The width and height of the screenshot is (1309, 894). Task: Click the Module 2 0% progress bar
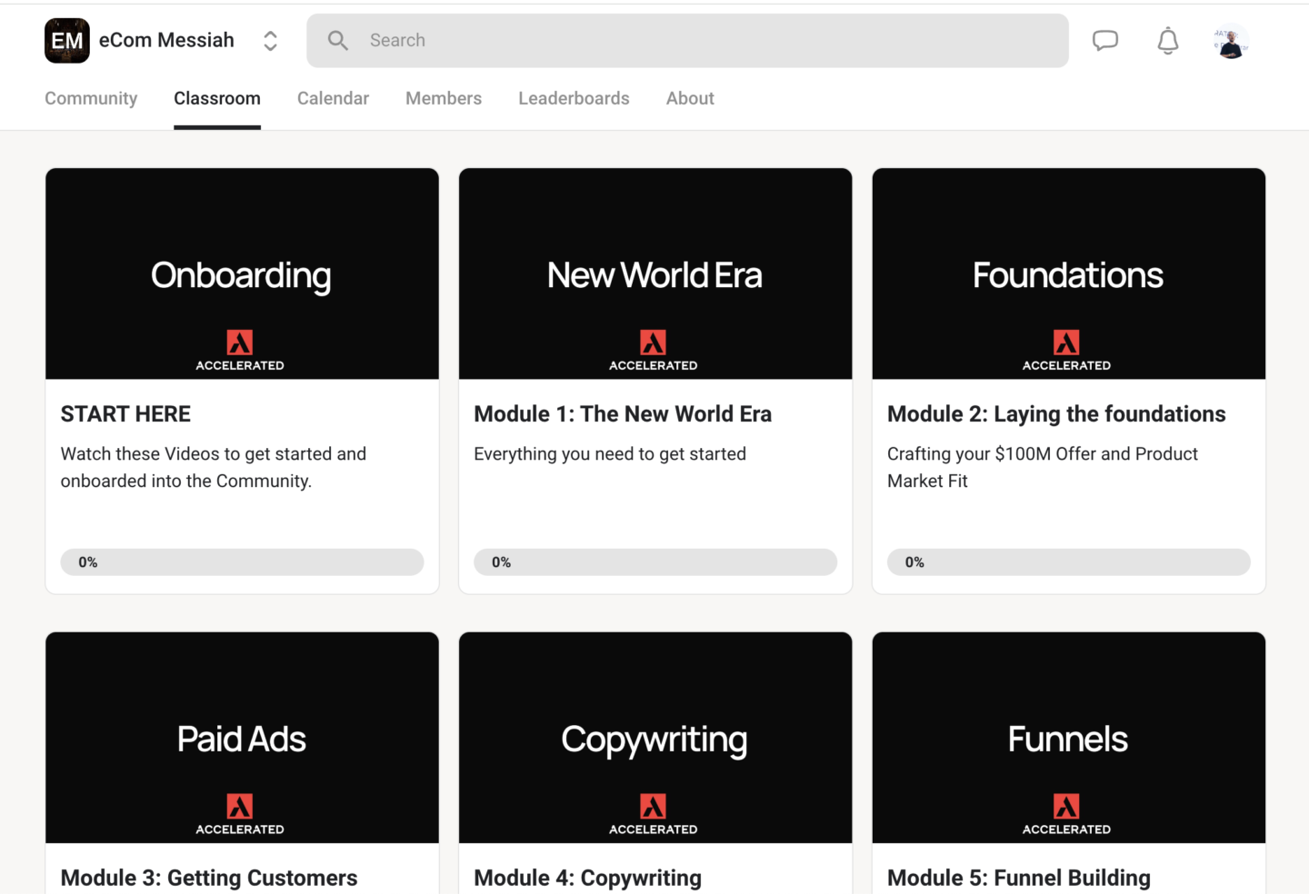[1069, 562]
